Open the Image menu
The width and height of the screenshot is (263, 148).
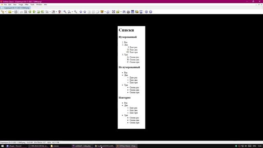[21, 5]
